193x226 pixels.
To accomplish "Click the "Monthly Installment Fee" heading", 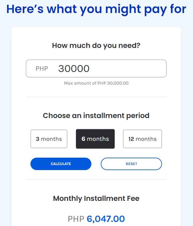I will click(x=96, y=198).
